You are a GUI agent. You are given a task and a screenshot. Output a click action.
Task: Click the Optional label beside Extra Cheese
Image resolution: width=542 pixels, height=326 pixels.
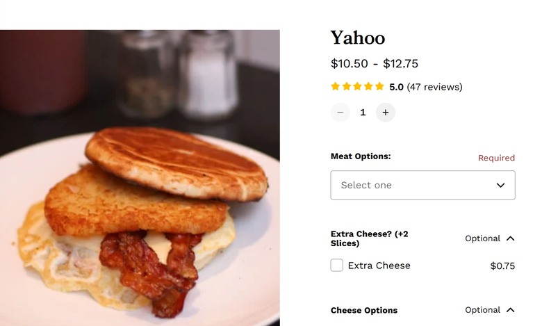(482, 238)
